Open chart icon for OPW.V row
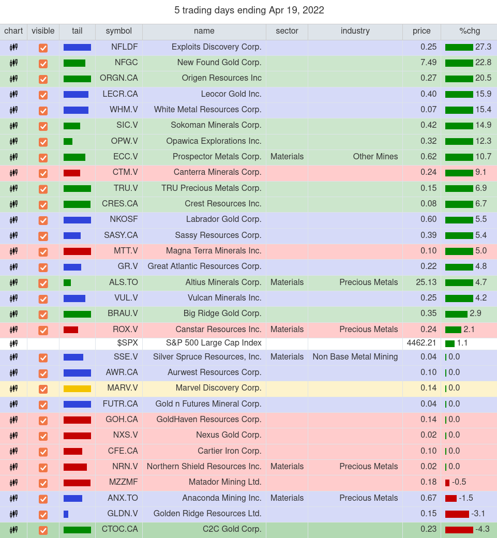 pyautogui.click(x=13, y=141)
